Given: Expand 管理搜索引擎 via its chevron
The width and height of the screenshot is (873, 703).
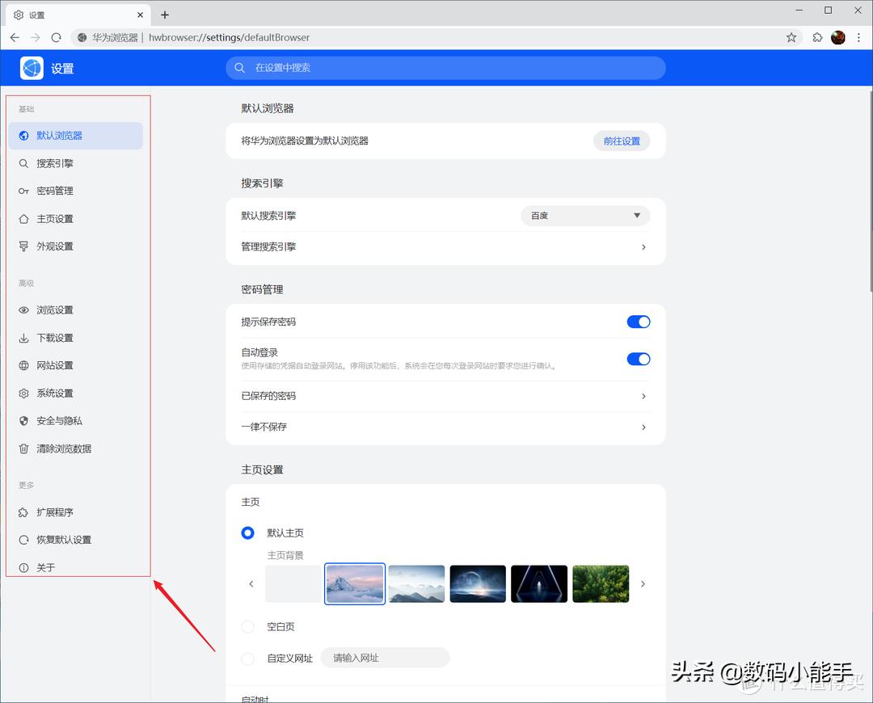Looking at the screenshot, I should pyautogui.click(x=643, y=246).
